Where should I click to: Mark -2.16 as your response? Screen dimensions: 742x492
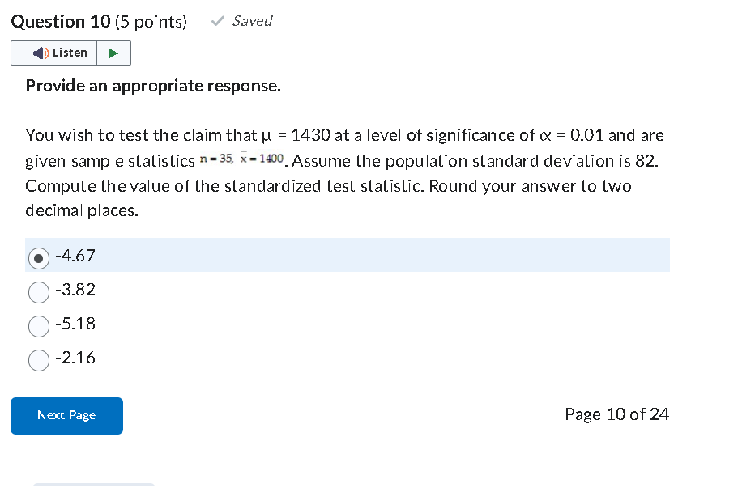pos(38,359)
